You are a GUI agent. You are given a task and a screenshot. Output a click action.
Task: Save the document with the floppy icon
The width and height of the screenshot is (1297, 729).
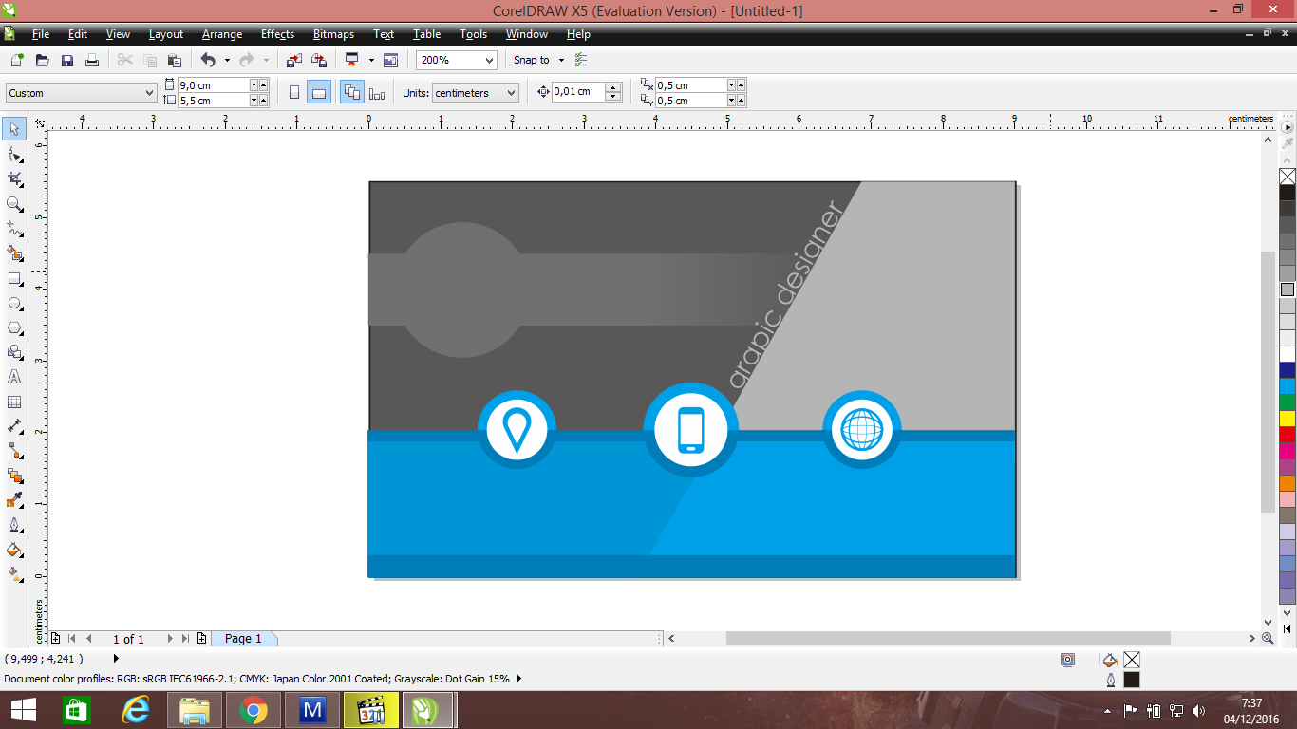[x=67, y=60]
